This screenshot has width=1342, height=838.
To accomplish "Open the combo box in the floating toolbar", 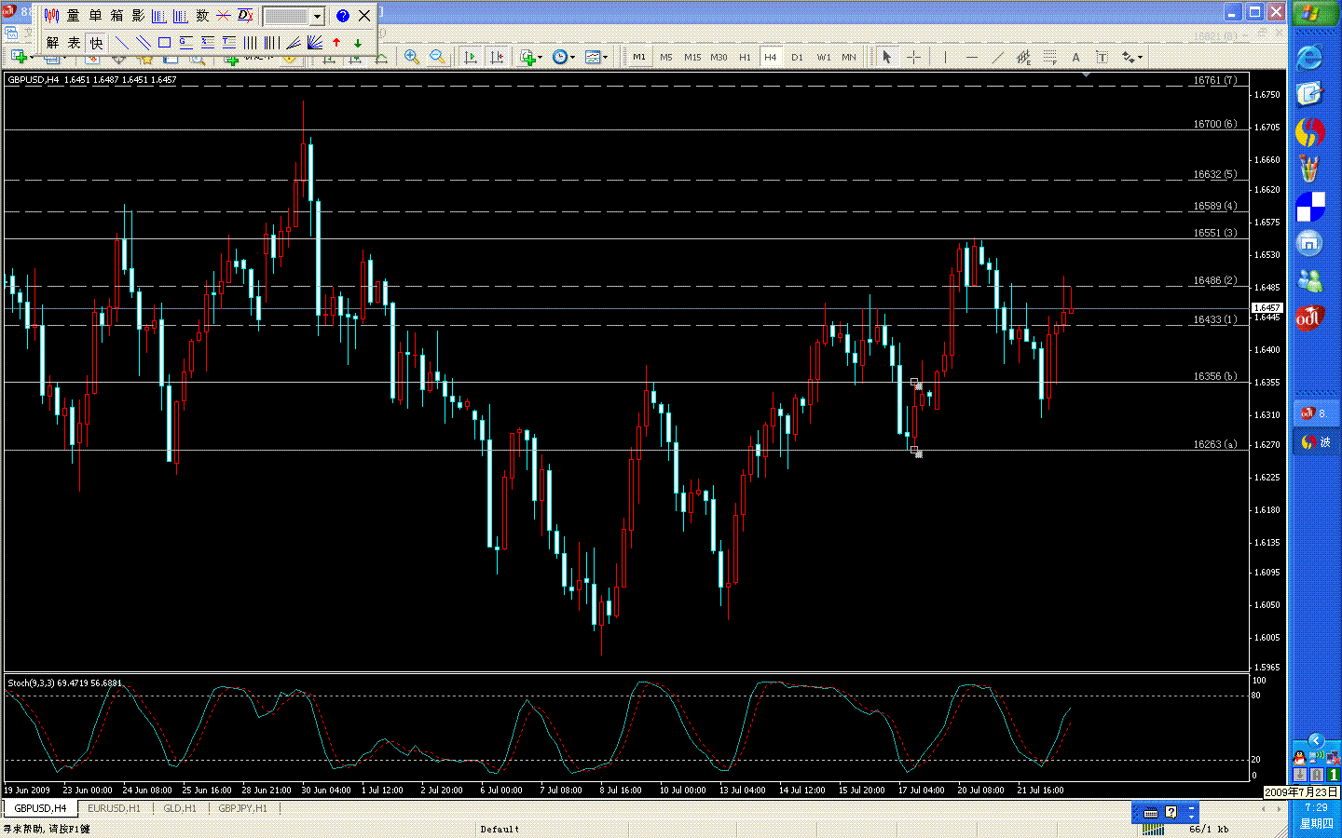I will (x=317, y=17).
